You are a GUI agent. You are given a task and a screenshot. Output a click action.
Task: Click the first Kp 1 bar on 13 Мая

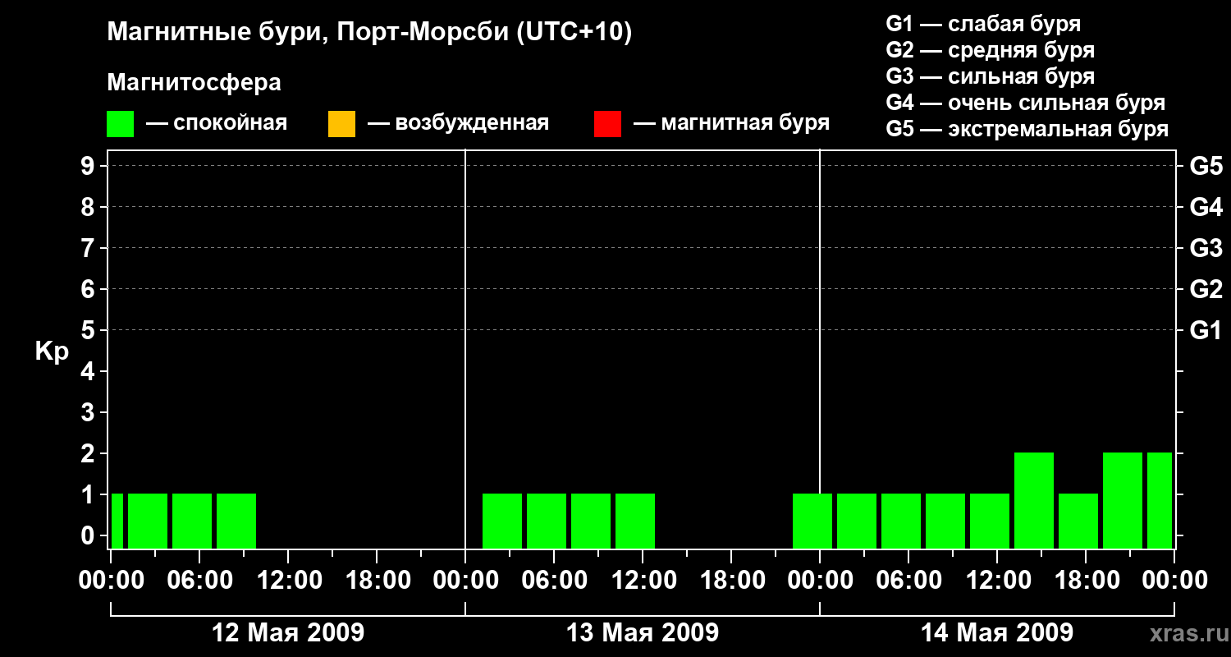pyautogui.click(x=502, y=521)
